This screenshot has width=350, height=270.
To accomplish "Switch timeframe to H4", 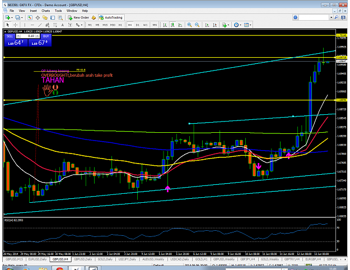I will point(130,25).
